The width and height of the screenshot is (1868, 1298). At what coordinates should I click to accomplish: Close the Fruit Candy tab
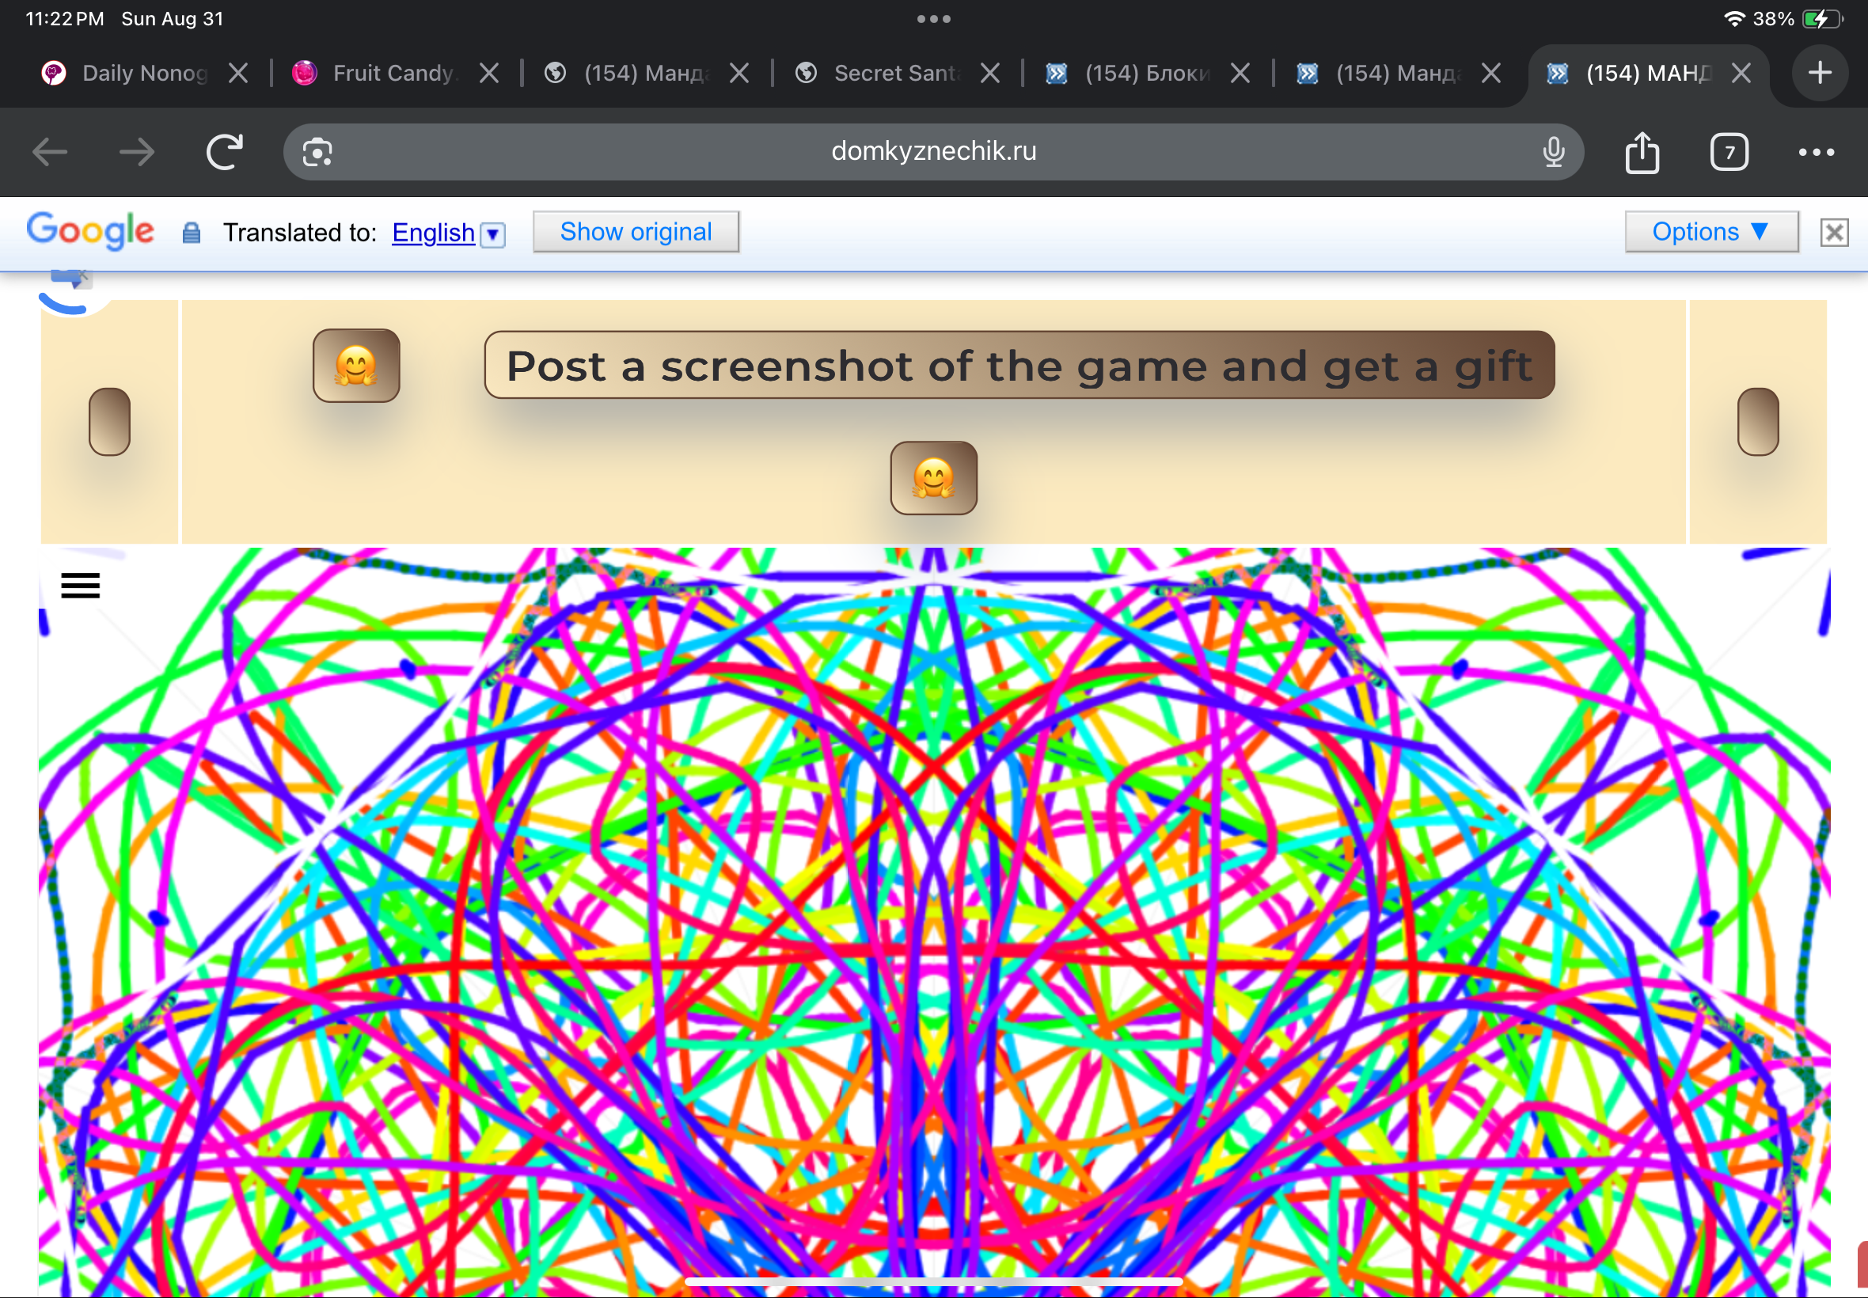point(488,73)
